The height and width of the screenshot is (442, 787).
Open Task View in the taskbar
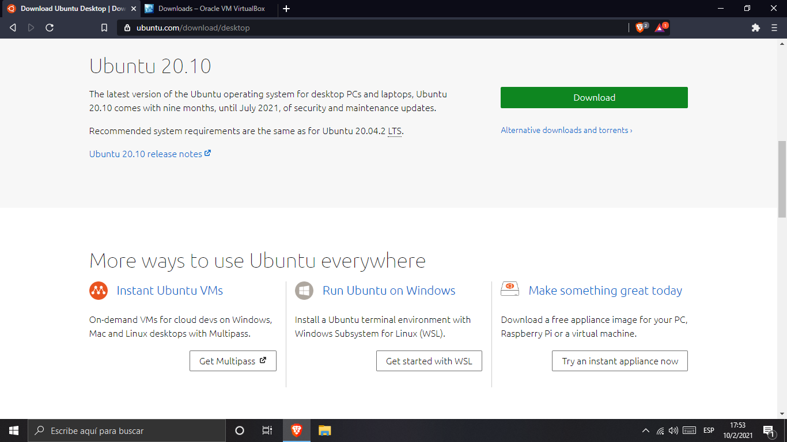point(267,430)
